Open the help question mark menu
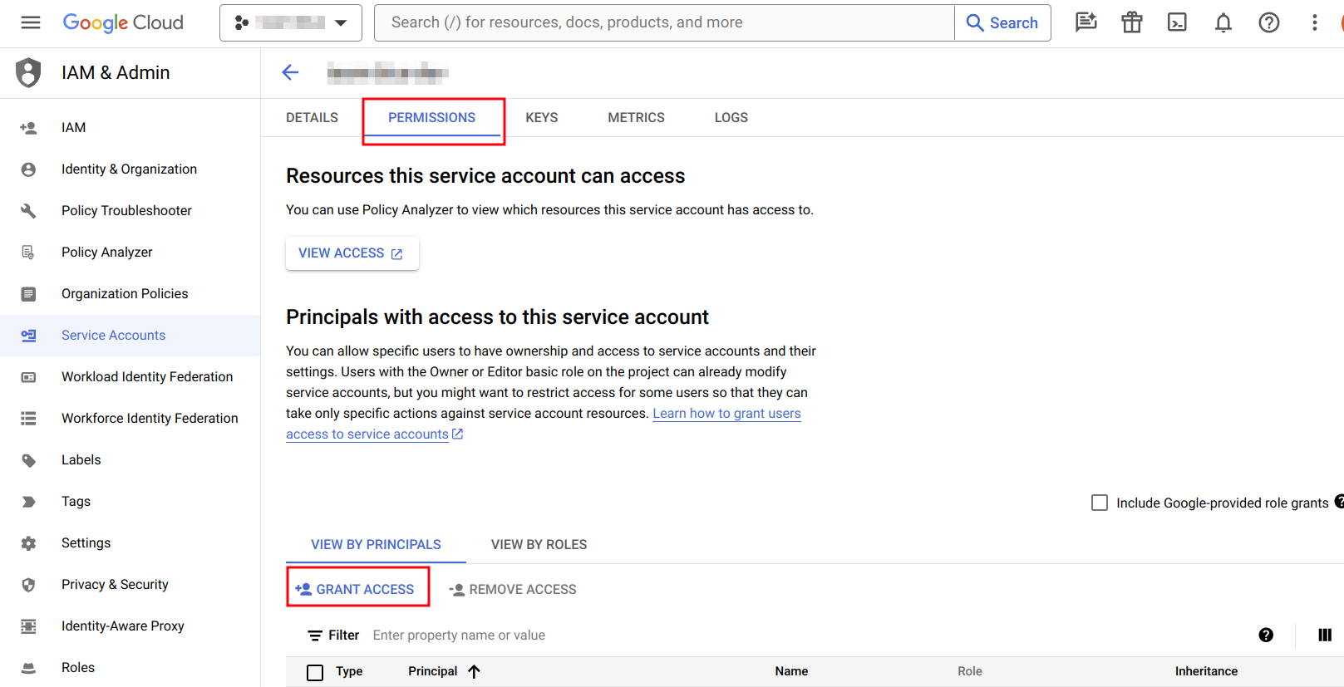This screenshot has height=687, width=1344. coord(1268,22)
